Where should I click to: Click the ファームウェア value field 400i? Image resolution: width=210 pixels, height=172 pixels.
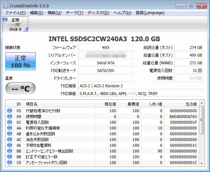105,48
